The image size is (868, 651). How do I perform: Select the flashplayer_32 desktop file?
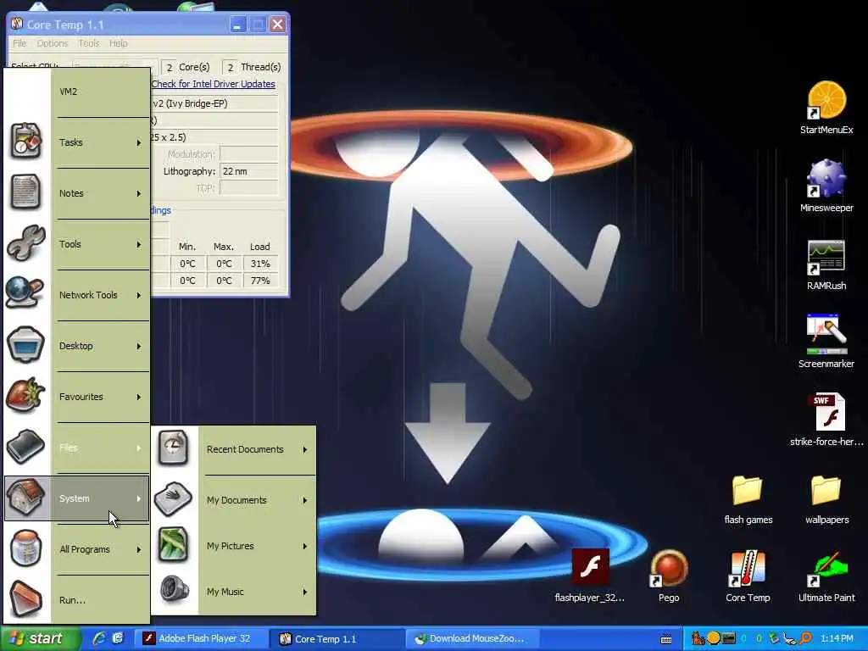point(590,576)
